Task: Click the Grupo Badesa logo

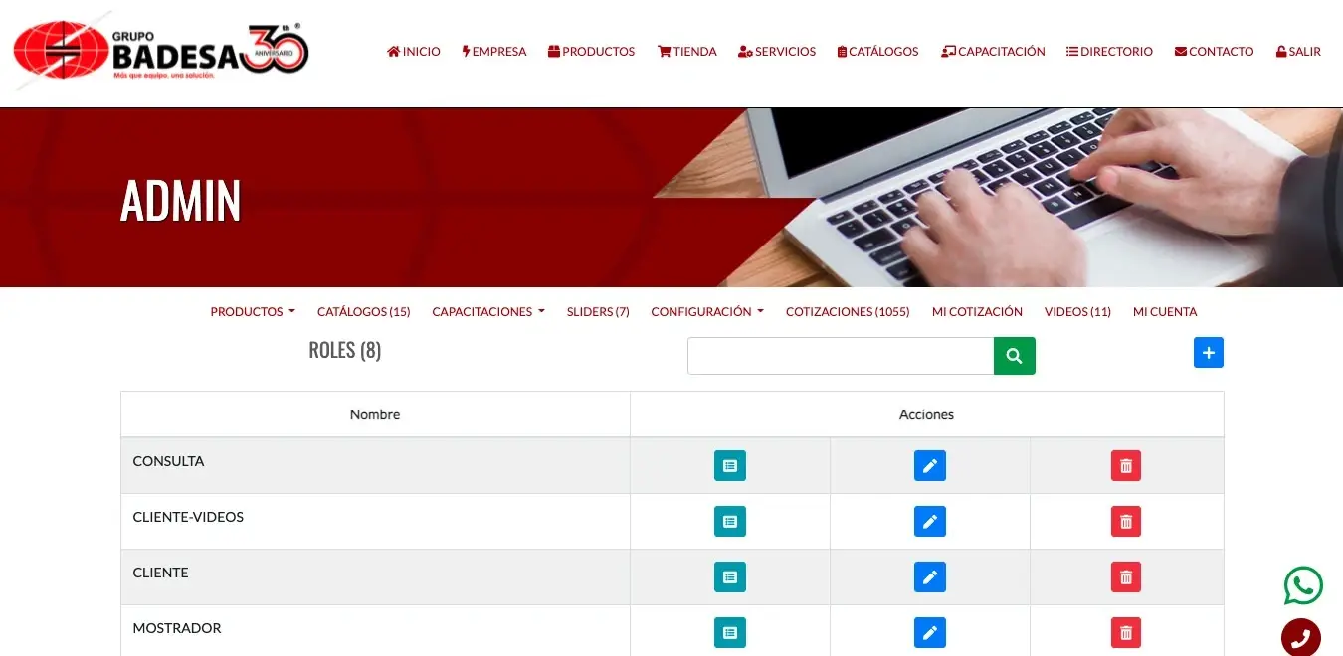Action: (x=161, y=52)
